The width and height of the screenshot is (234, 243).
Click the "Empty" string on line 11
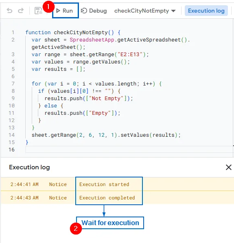click(x=100, y=113)
